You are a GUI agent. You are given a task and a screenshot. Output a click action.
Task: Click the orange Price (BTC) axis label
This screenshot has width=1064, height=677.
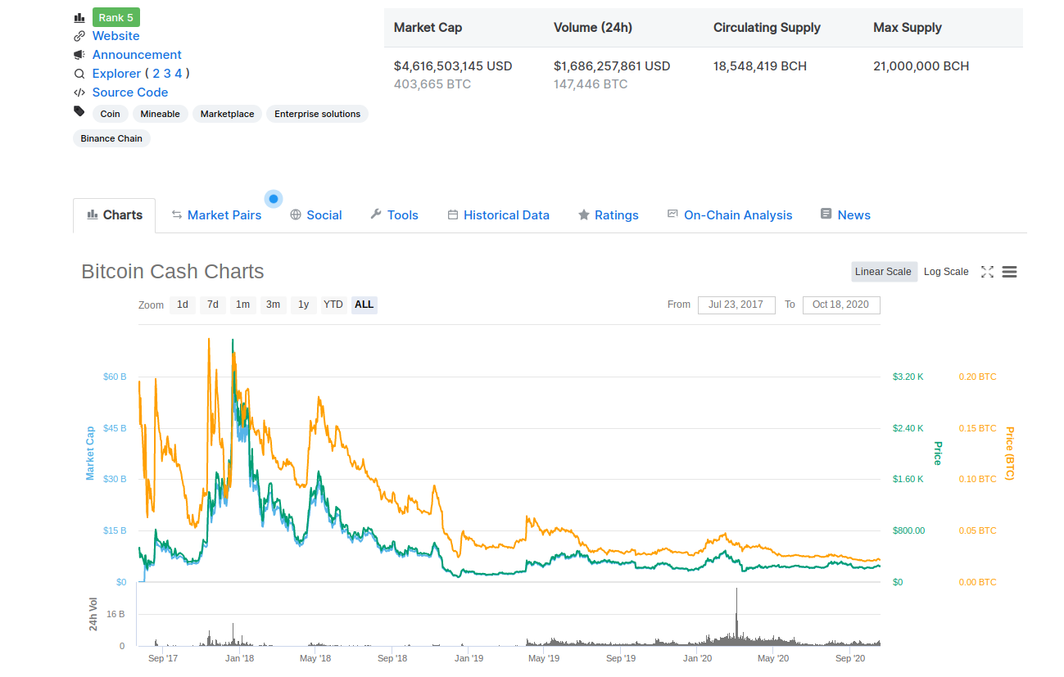click(1009, 454)
